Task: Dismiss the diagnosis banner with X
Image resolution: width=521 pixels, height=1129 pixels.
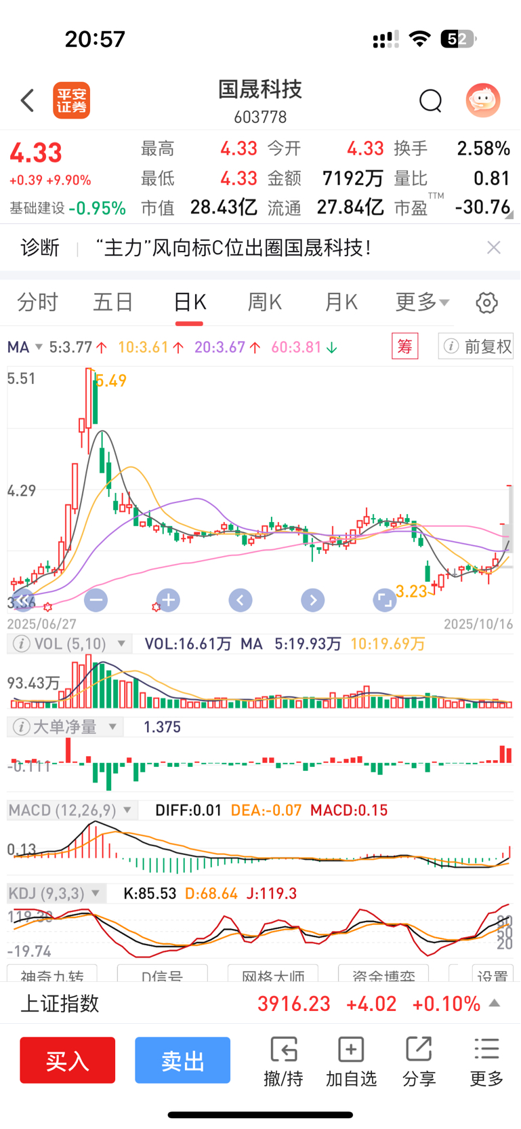Action: pos(494,247)
